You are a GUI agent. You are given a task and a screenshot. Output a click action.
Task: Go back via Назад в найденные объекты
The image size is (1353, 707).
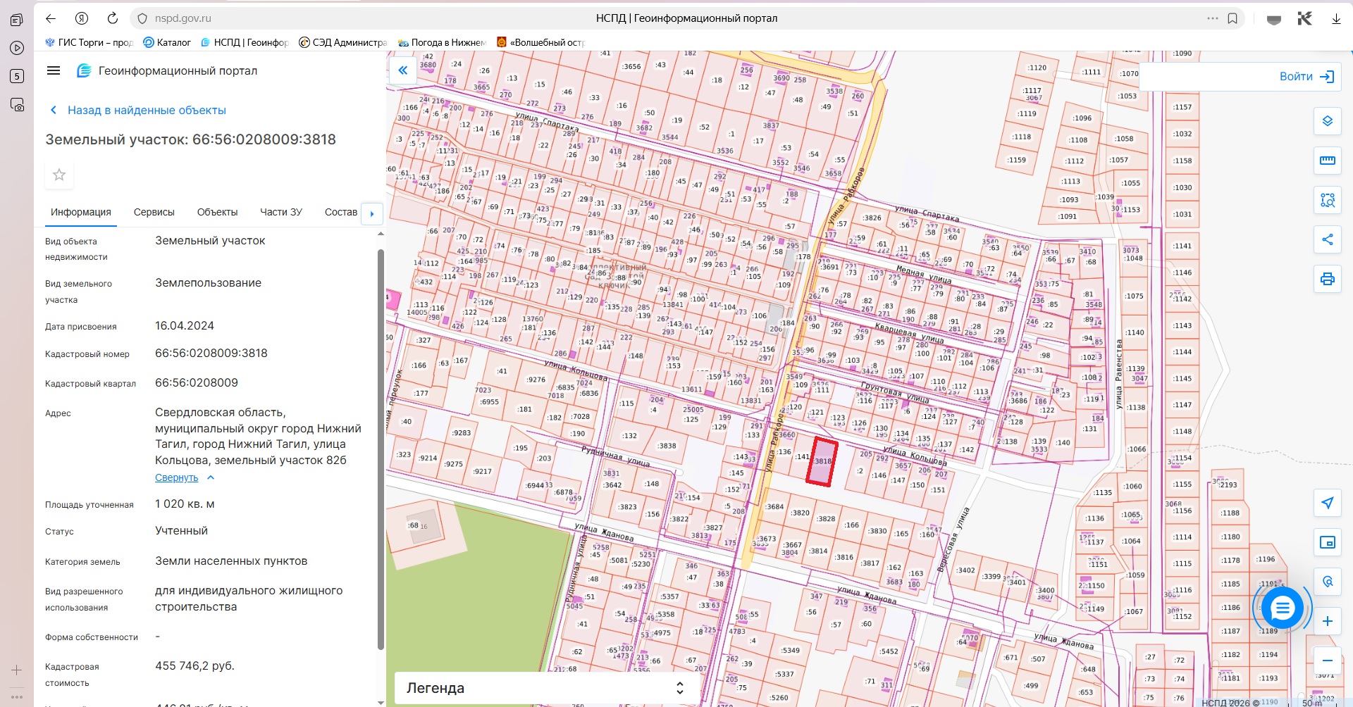point(146,110)
